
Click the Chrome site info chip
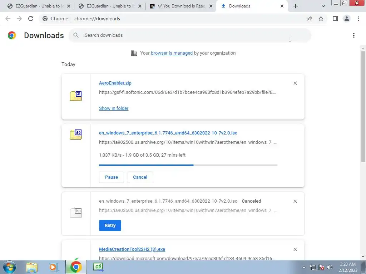click(55, 19)
